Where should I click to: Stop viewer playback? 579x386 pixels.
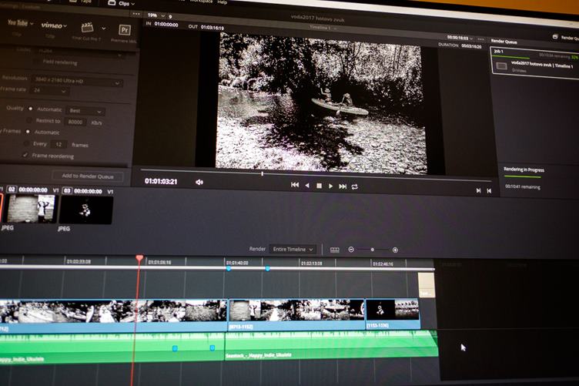319,186
